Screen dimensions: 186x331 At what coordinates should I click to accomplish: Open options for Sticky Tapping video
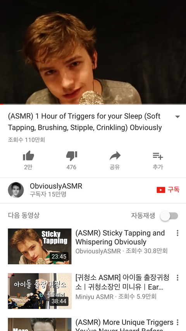(177, 233)
